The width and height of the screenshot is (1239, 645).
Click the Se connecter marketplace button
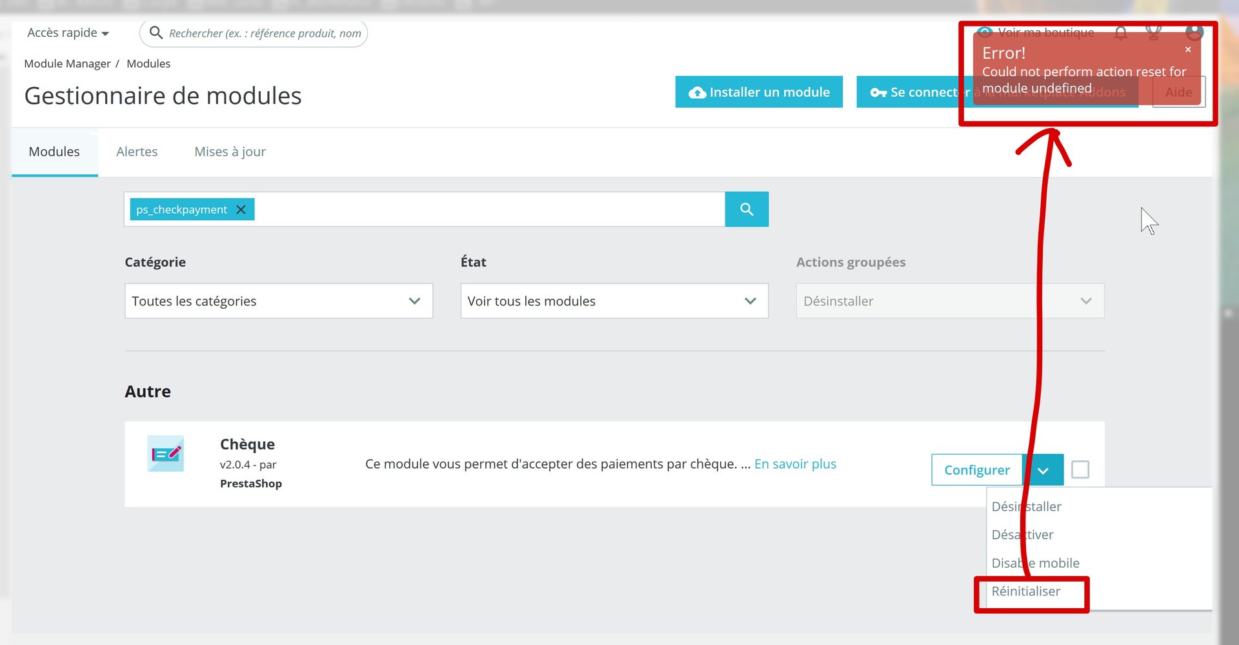[x=997, y=92]
